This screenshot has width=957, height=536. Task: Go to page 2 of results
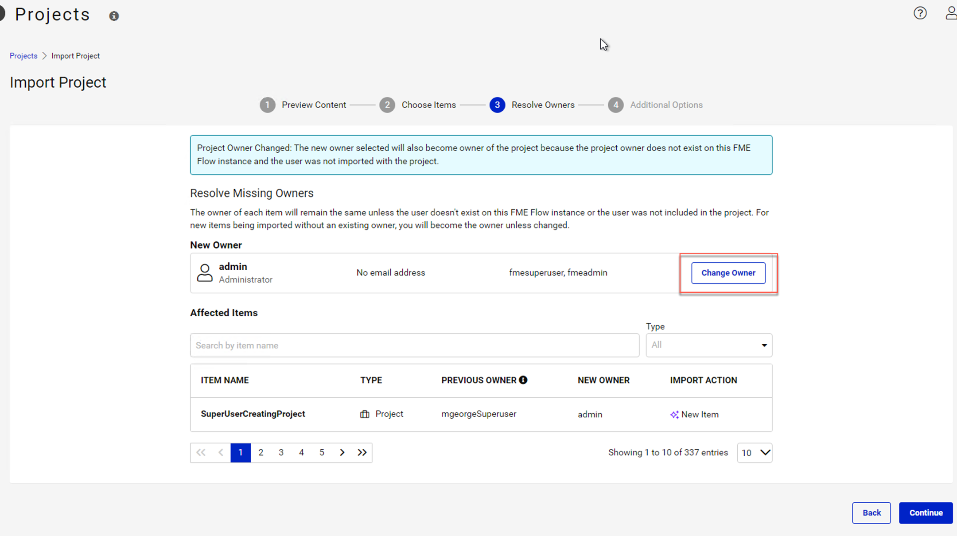point(261,453)
